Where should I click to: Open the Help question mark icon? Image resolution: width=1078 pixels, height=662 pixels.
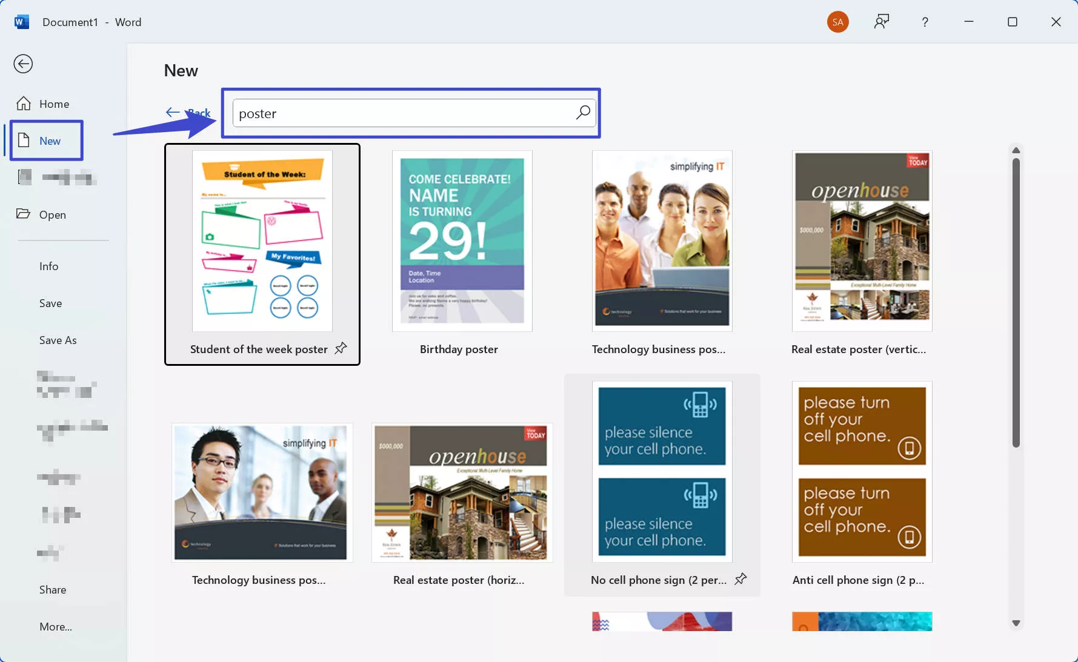(925, 22)
